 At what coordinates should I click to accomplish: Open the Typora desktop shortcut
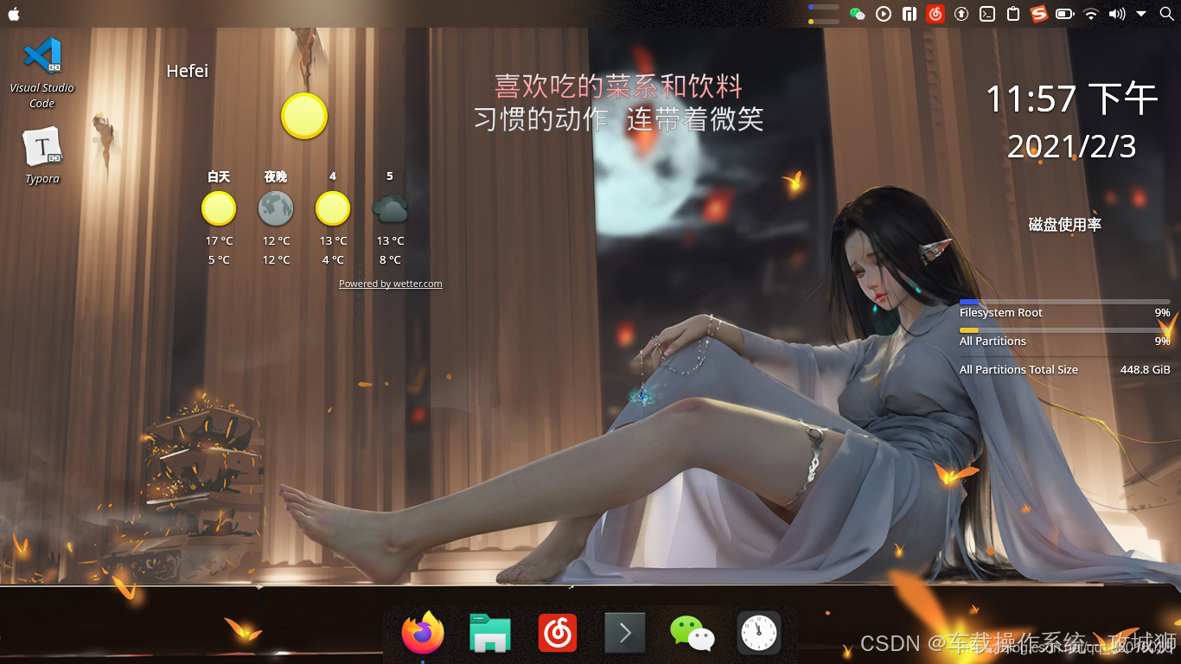41,156
